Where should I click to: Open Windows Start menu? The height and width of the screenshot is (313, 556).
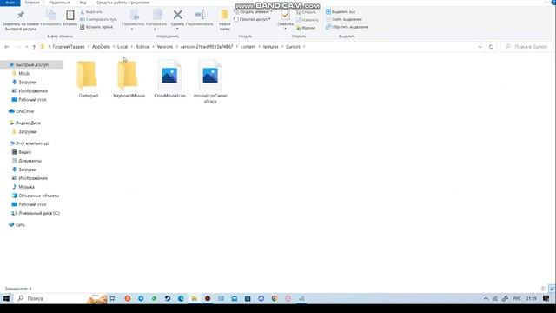[6, 298]
